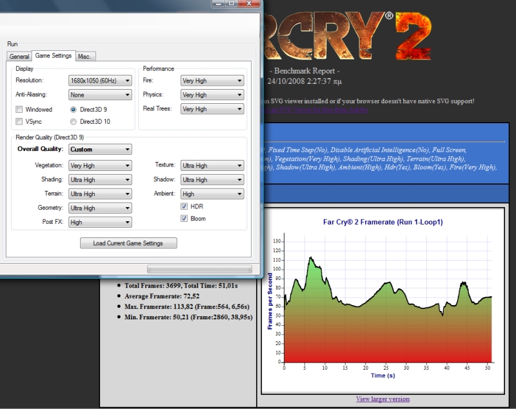Image resolution: width=516 pixels, height=409 pixels.
Task: Click the Far Cry 2 logo banner
Action: pyautogui.click(x=347, y=35)
